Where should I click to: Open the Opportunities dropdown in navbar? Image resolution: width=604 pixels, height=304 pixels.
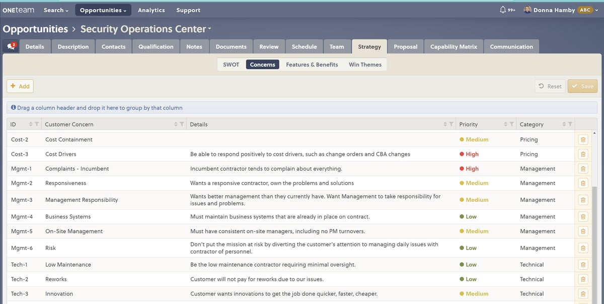(x=103, y=10)
